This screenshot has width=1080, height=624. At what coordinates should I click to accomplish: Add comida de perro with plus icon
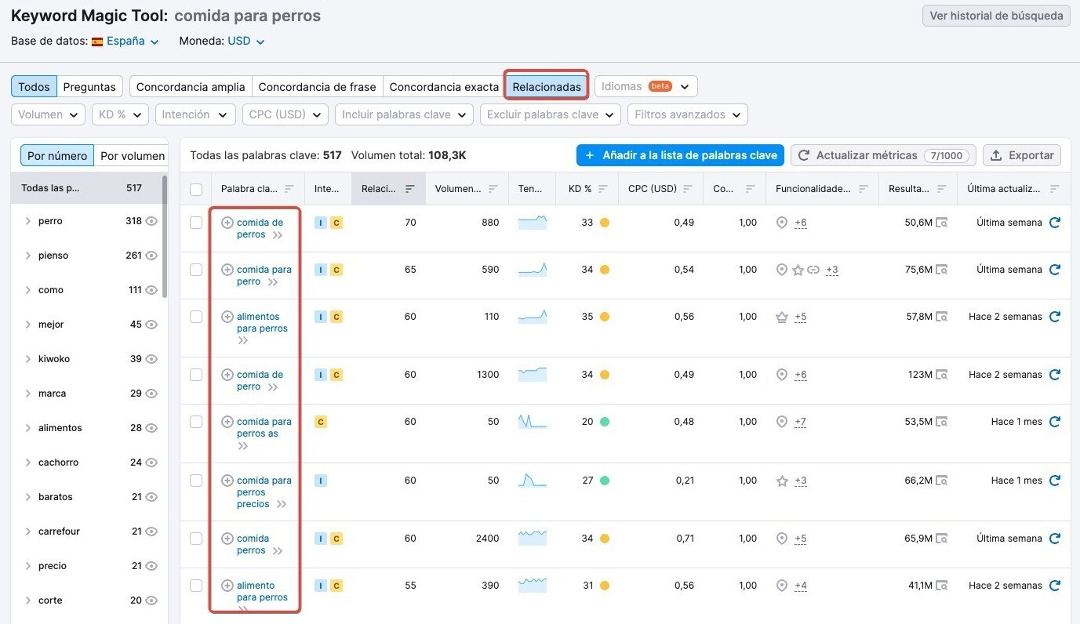[227, 375]
